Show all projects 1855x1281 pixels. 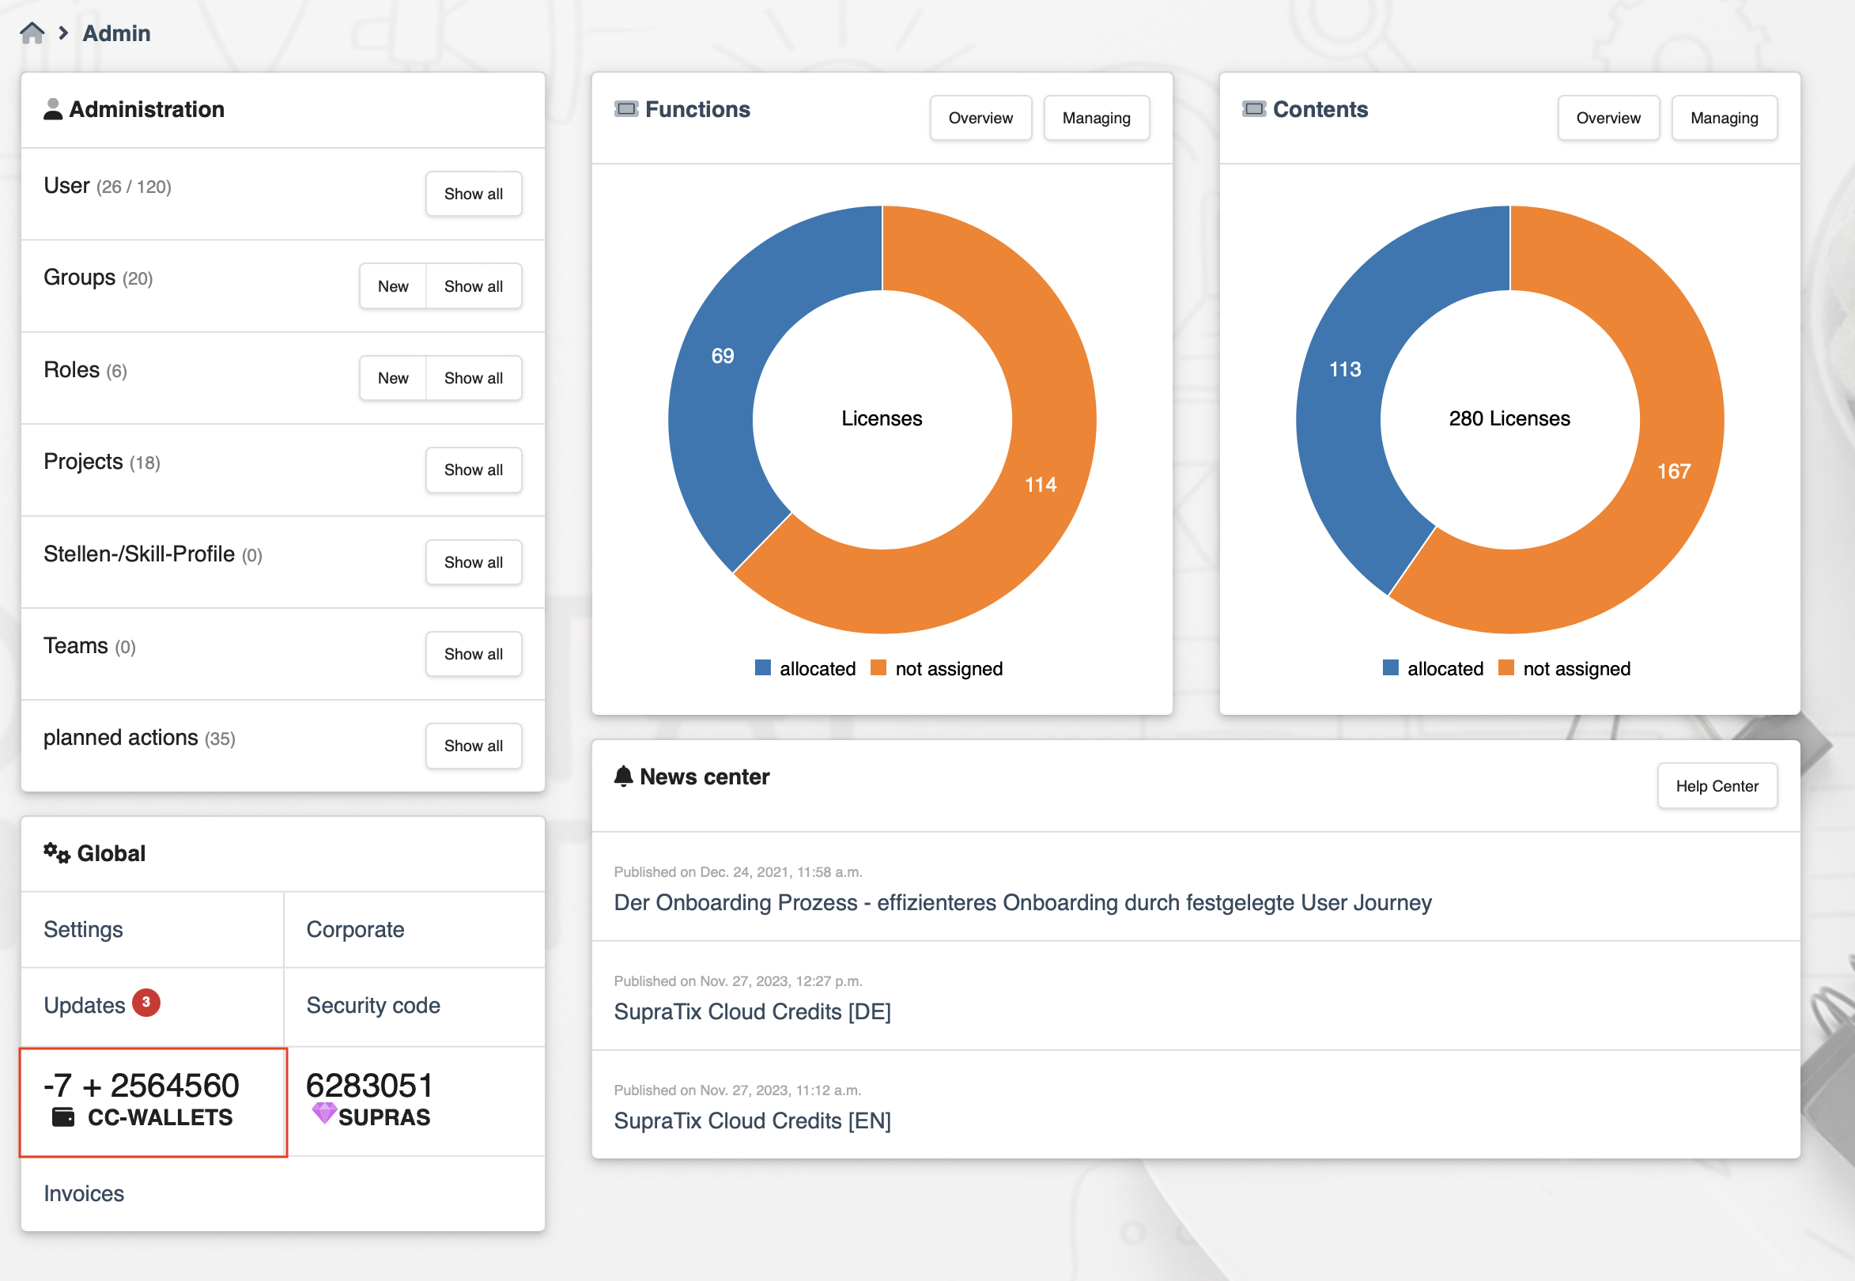click(474, 470)
